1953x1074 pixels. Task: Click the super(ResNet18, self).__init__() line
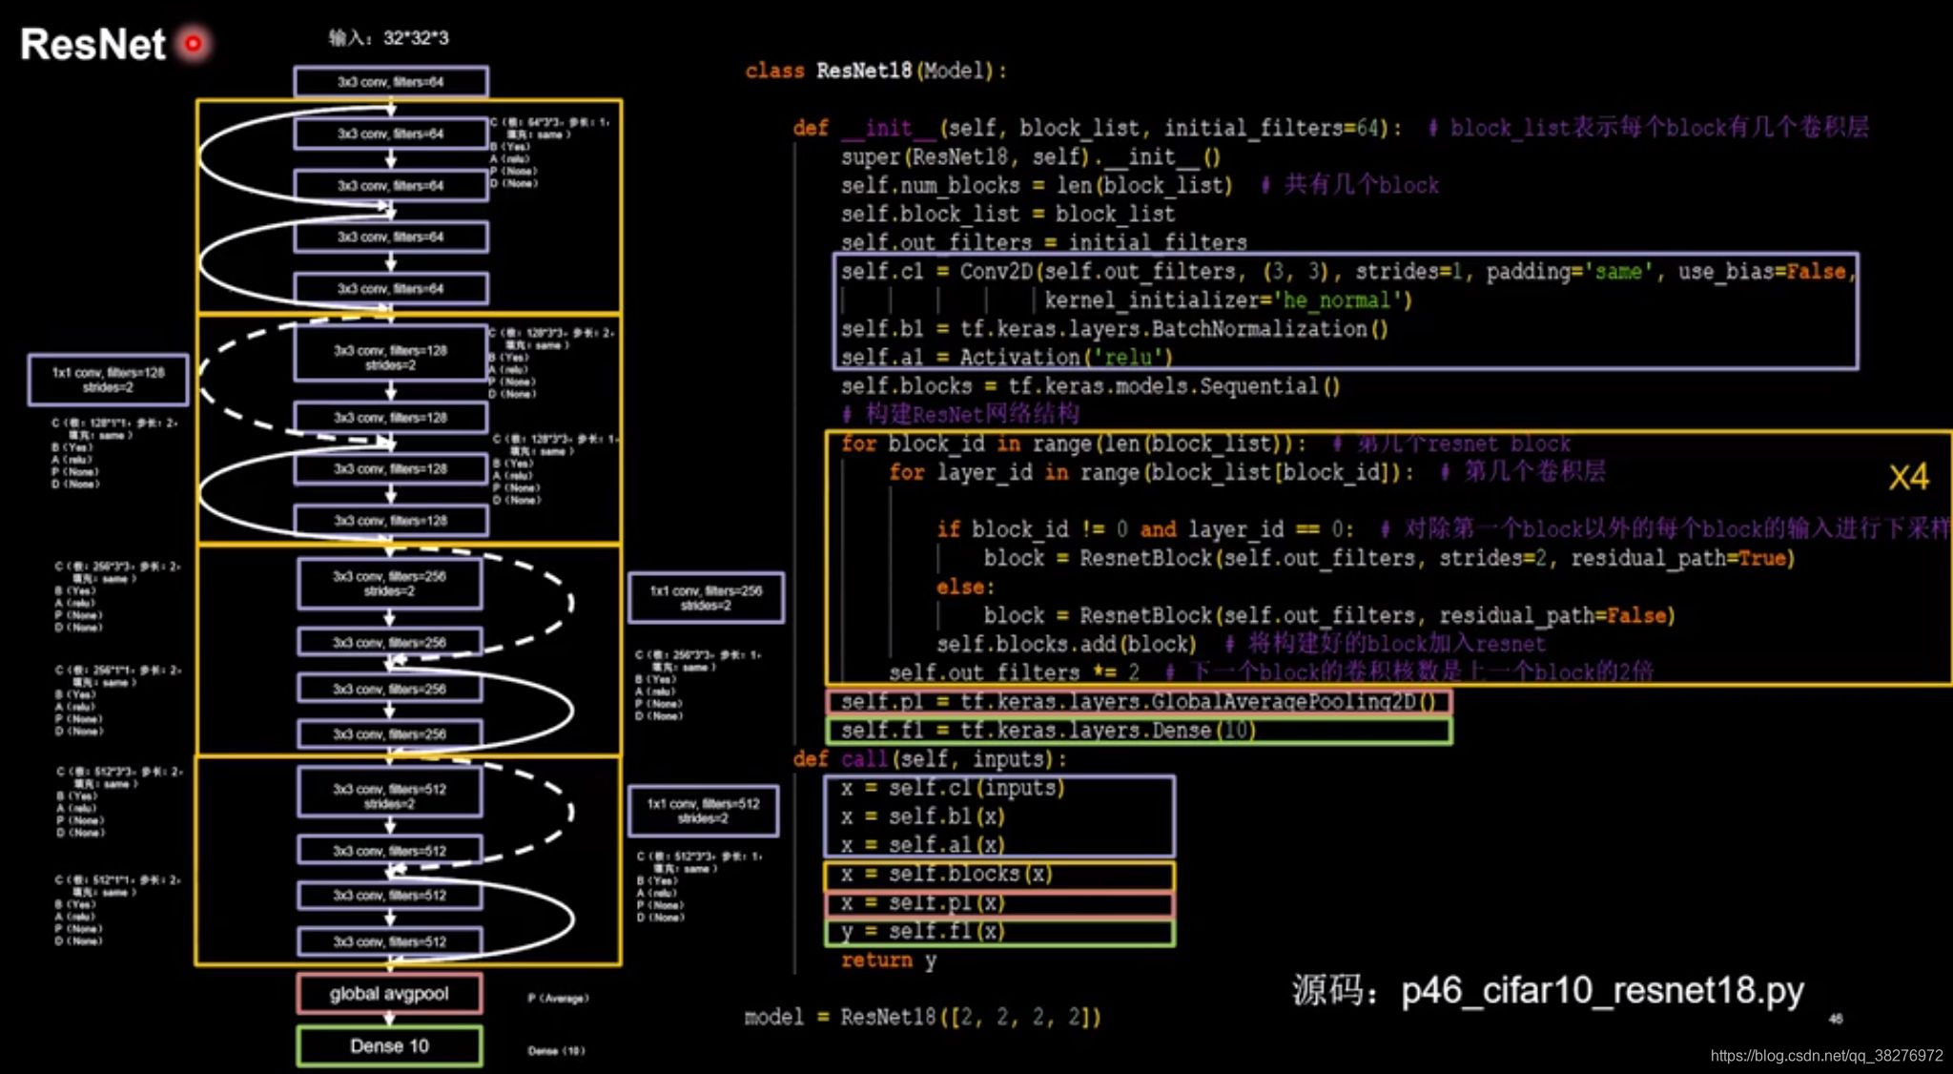tap(1031, 156)
